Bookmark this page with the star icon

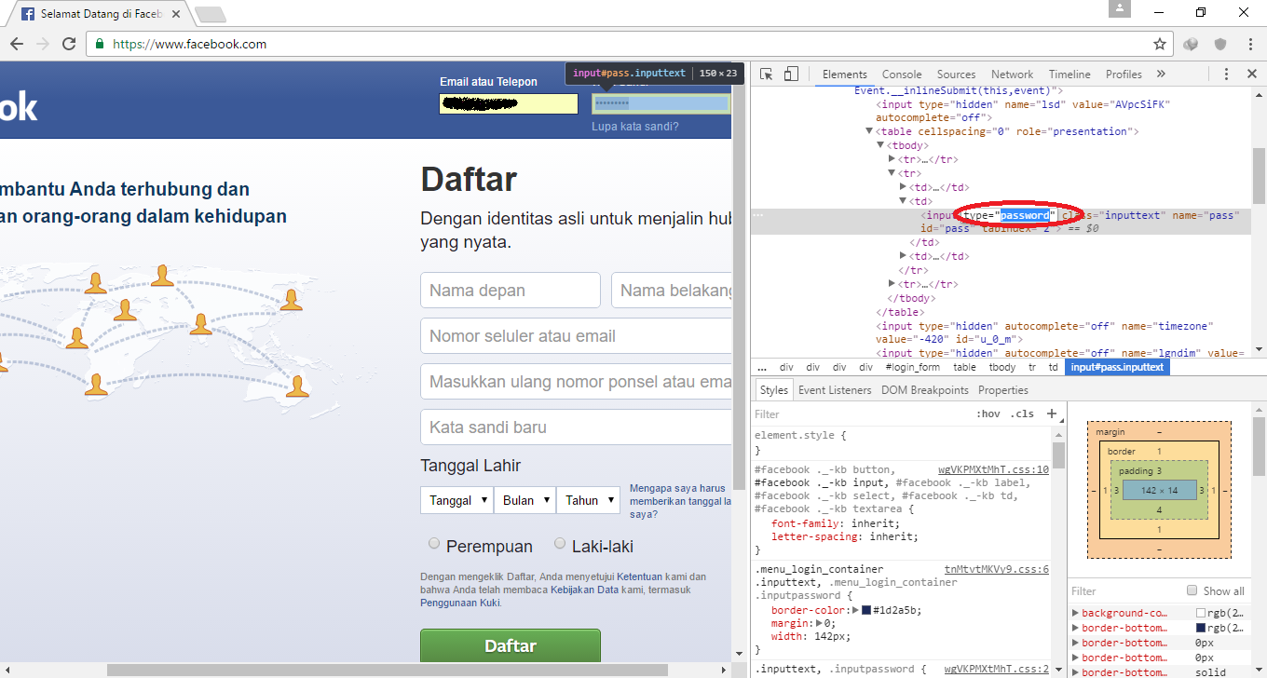[x=1160, y=44]
